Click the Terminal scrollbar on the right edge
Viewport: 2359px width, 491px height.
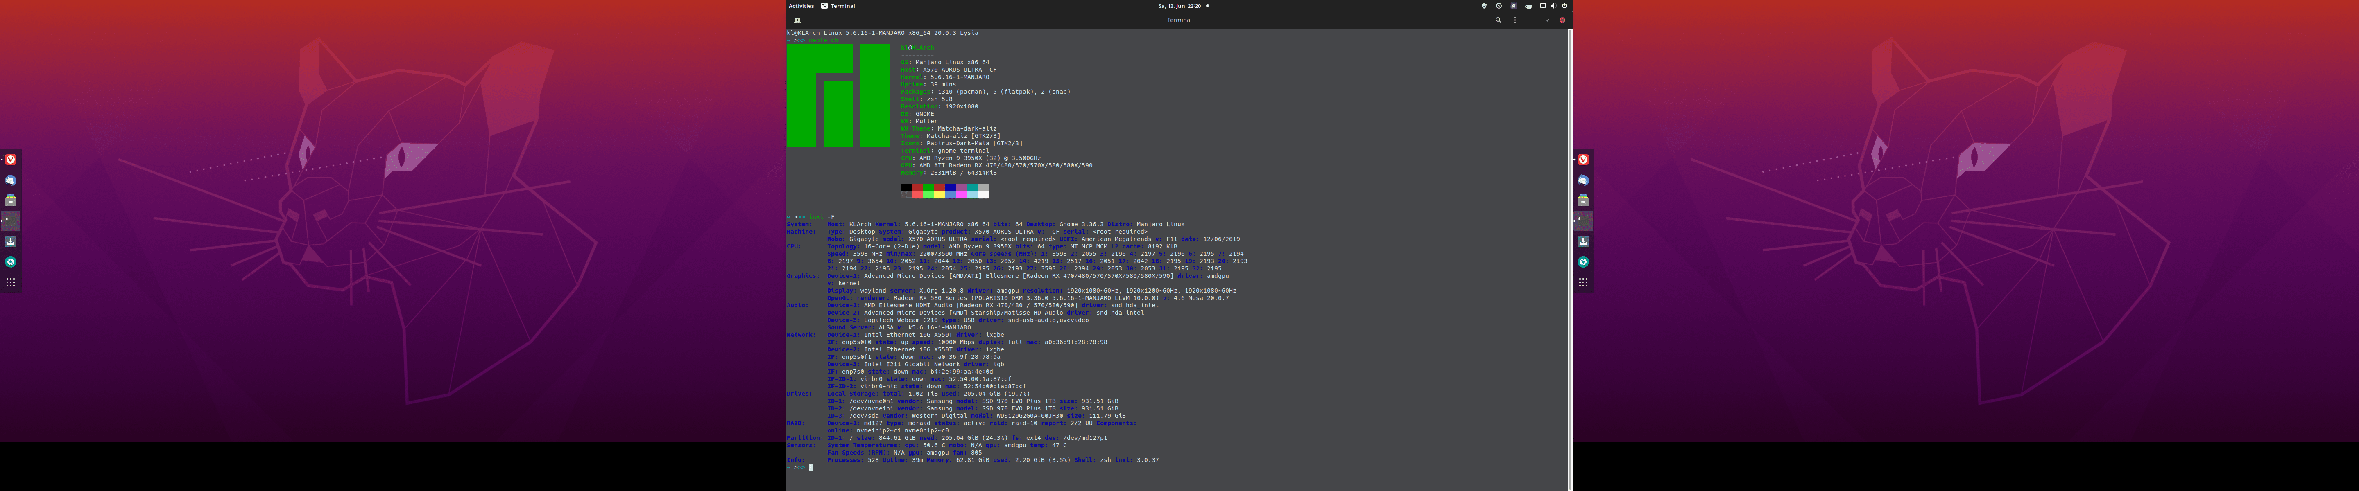pos(1570,260)
